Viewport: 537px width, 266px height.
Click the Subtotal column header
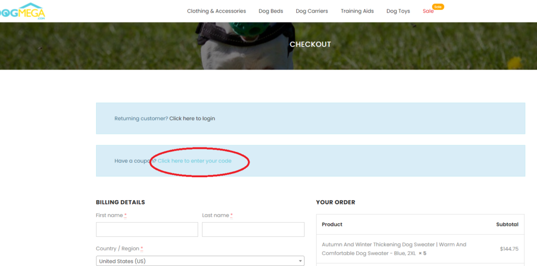tap(507, 224)
